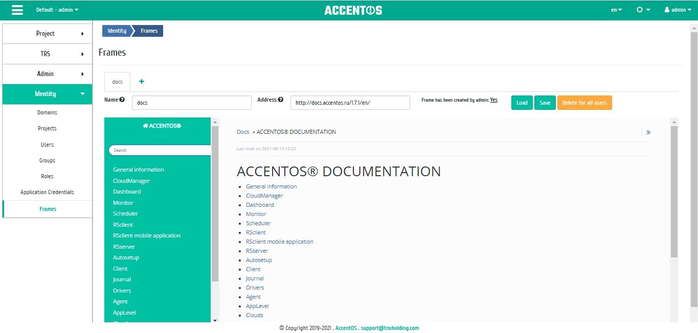
Task: Open RSclient in content list
Action: (256, 232)
